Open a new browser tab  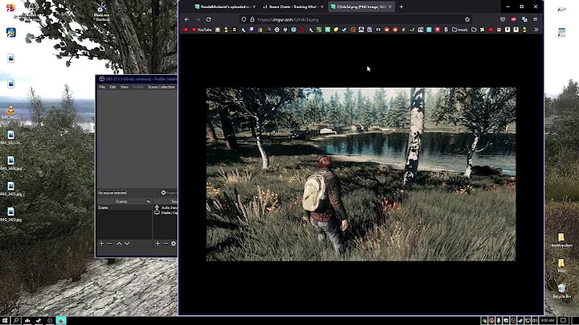coord(401,6)
